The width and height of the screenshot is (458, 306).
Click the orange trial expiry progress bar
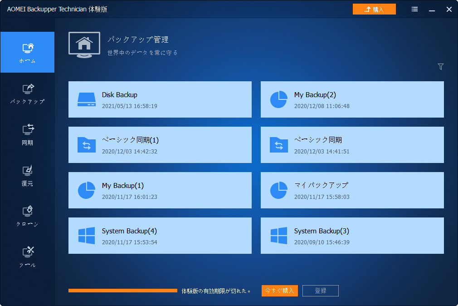(x=123, y=291)
